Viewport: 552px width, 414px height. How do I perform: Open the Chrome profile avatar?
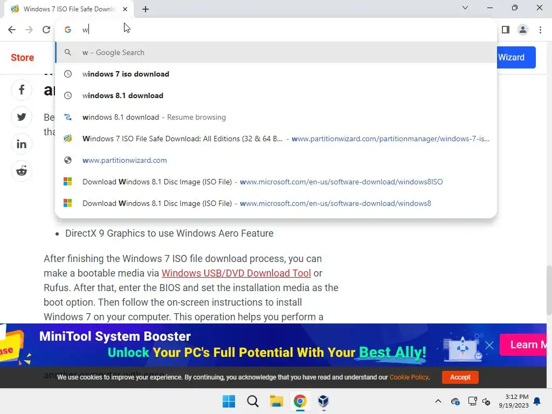523,30
